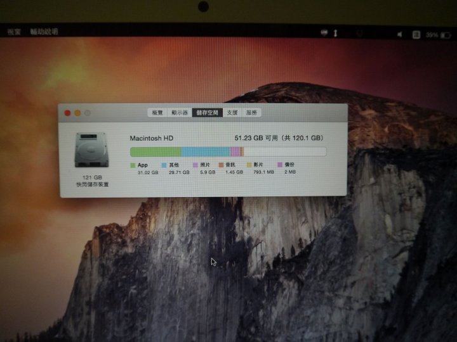Select the 儲存空間 tab
The height and width of the screenshot is (342, 457).
(207, 113)
